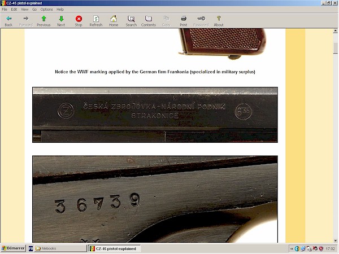Open the About information
339x254 pixels.
(218, 21)
